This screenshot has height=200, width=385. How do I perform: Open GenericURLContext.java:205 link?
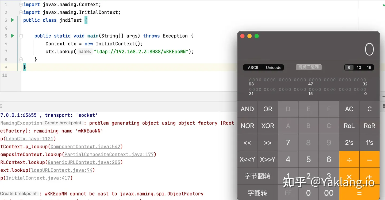click(84, 162)
